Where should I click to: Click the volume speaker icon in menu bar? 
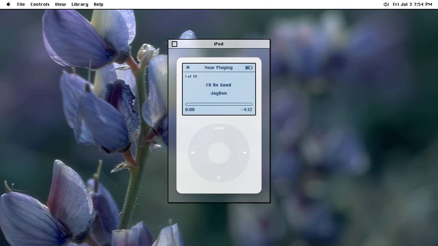386,4
